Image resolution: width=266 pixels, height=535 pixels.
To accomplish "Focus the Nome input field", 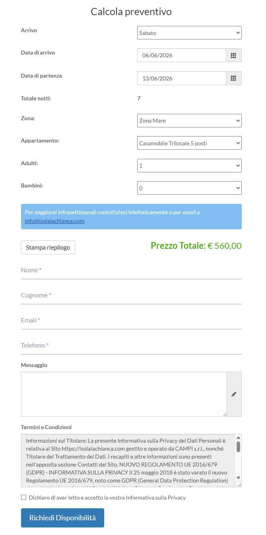I will [x=131, y=270].
